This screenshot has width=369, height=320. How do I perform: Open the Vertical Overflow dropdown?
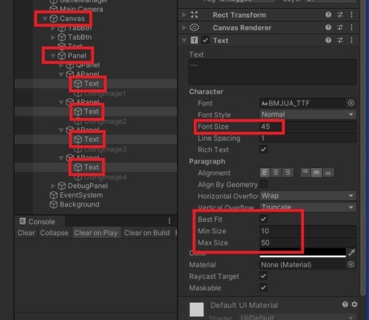point(308,207)
